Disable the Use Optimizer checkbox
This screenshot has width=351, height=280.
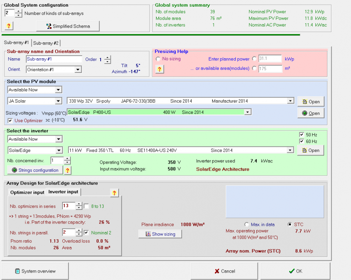pyautogui.click(x=10, y=120)
